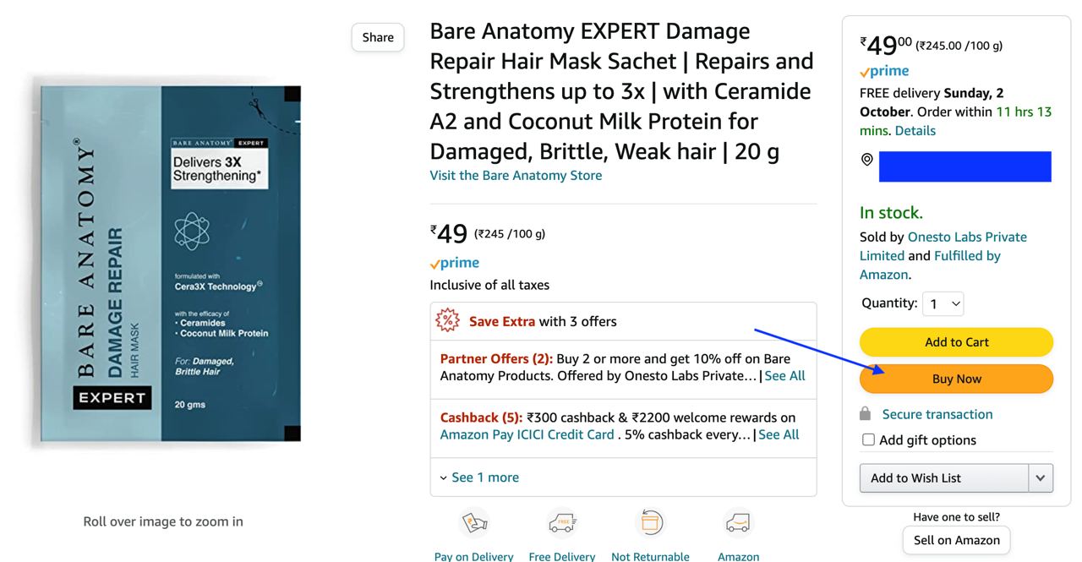Viewport: 1082px width, 562px height.
Task: Click the Pay on Delivery icon
Action: coord(473,522)
